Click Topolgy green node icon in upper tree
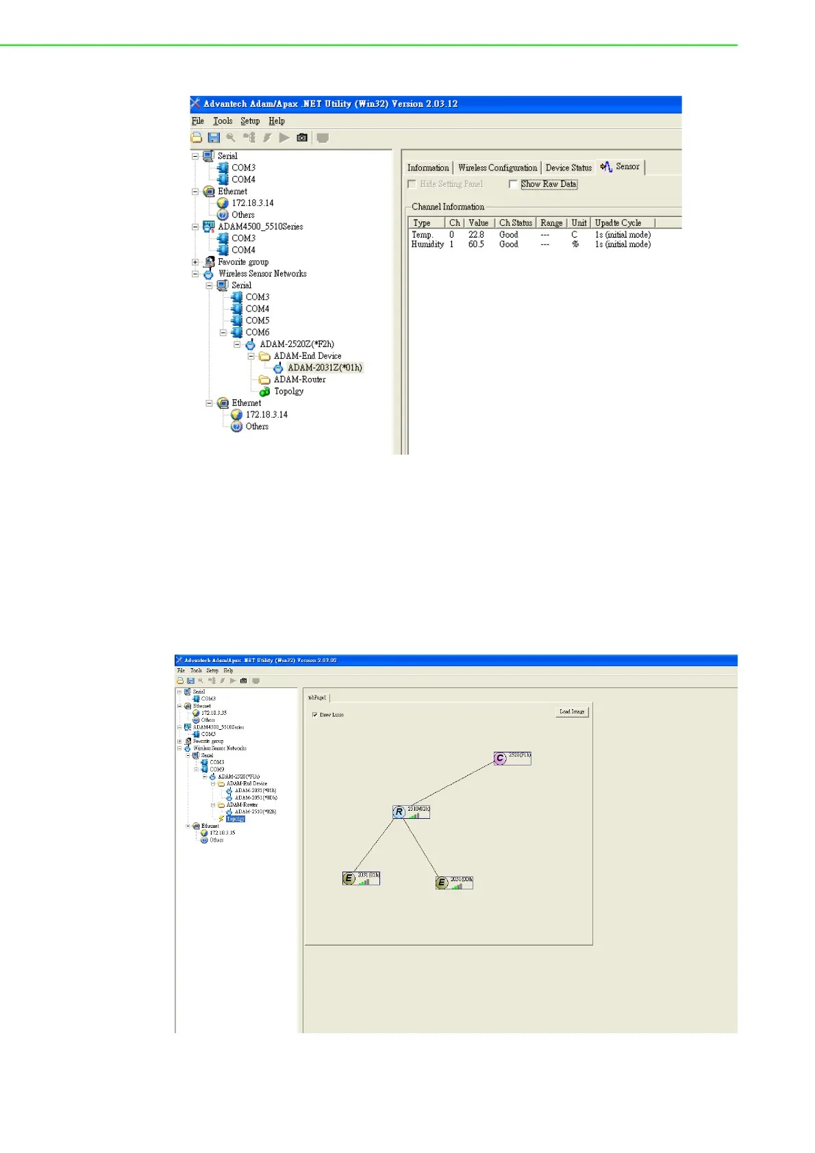The width and height of the screenshot is (815, 1153). click(264, 392)
